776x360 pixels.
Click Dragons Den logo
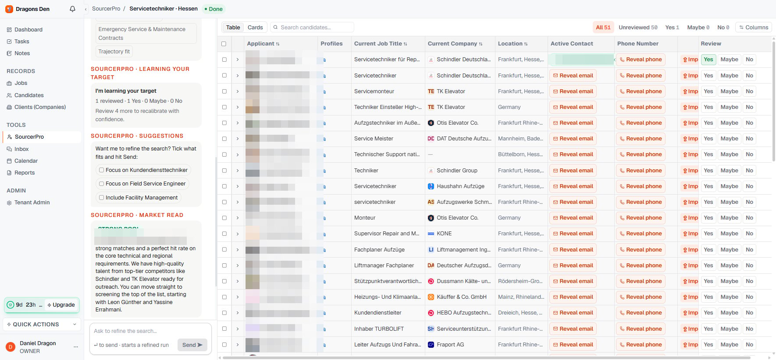click(x=9, y=9)
